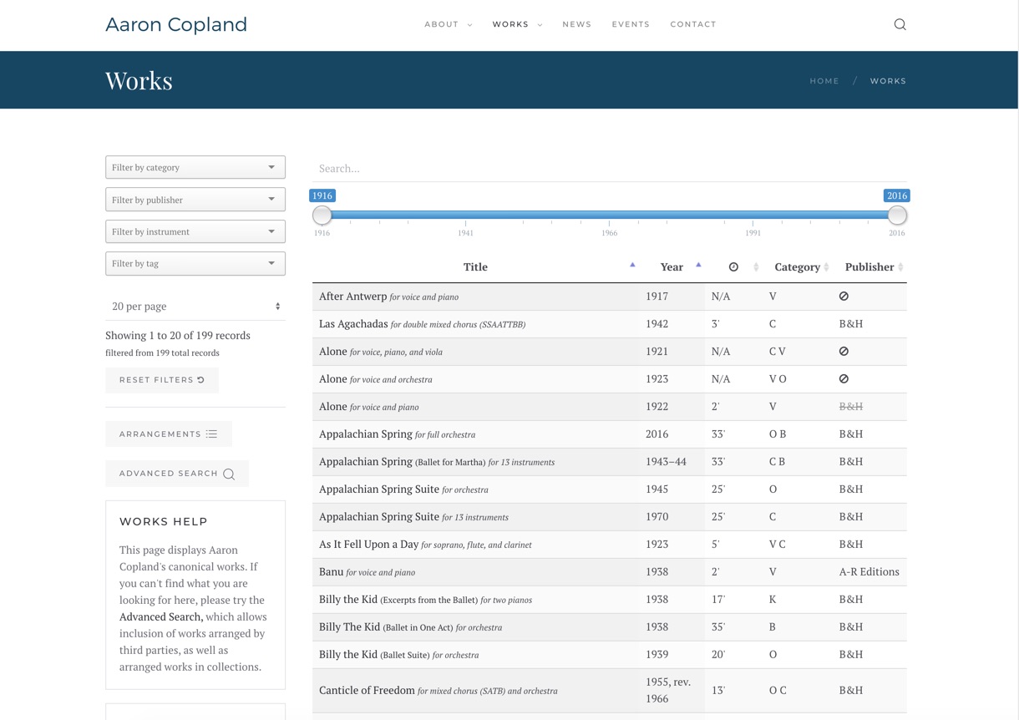Click the Reset Filters refresh icon
Image resolution: width=1019 pixels, height=720 pixels.
click(200, 380)
